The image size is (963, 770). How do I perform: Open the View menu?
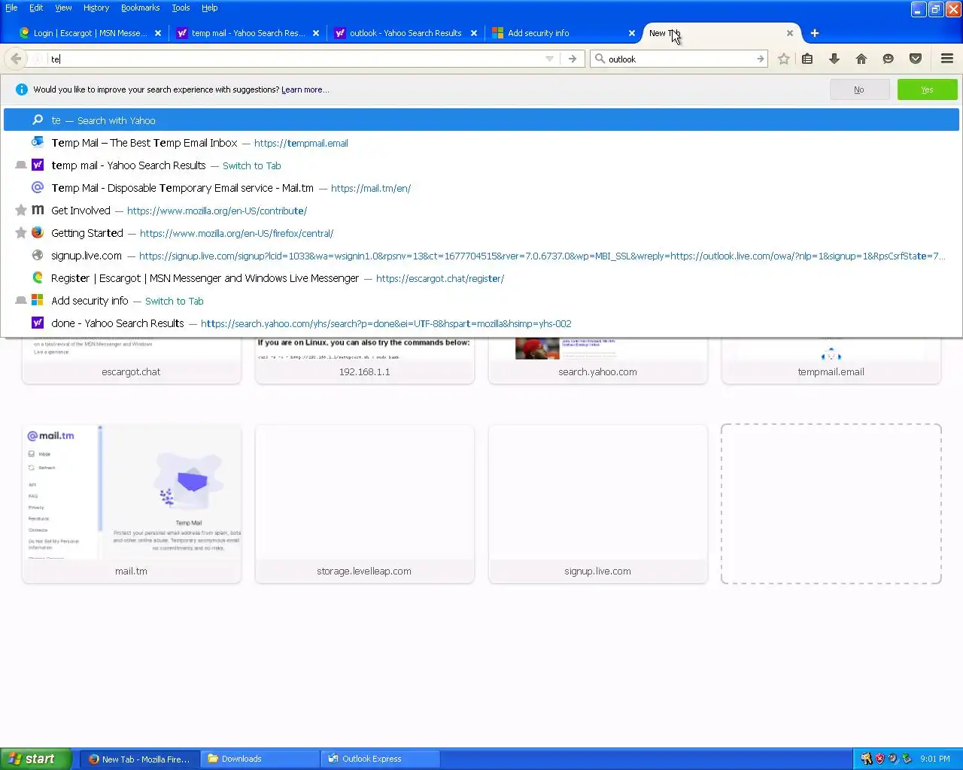pyautogui.click(x=63, y=8)
